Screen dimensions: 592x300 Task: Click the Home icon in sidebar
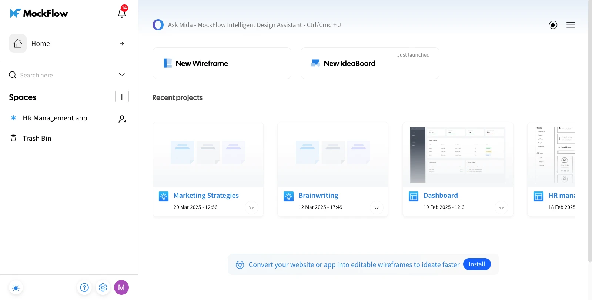pos(18,44)
